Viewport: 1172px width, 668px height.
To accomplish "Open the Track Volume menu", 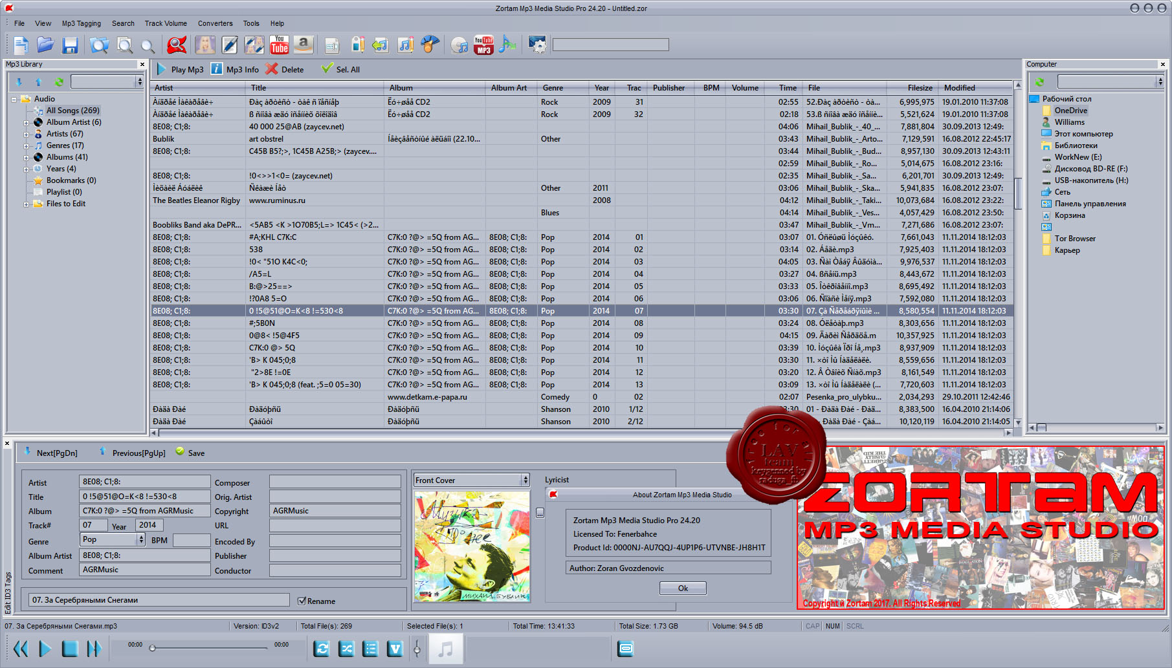I will click(166, 23).
